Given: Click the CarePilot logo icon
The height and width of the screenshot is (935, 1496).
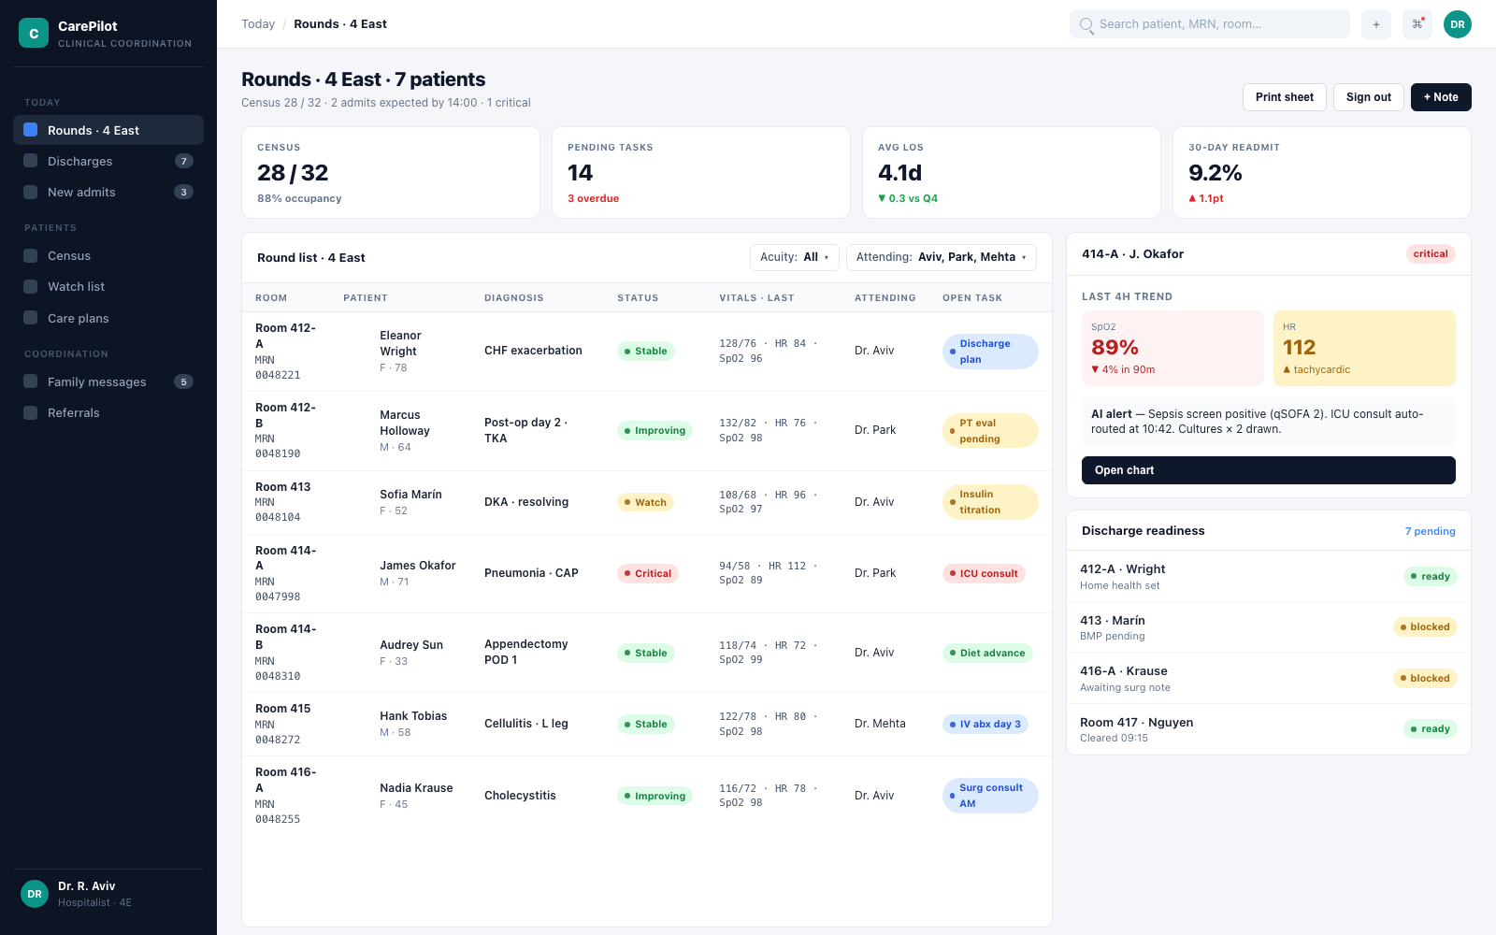Looking at the screenshot, I should [x=34, y=33].
